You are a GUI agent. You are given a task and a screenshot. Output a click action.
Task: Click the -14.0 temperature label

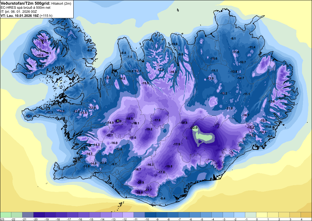click(93, 164)
